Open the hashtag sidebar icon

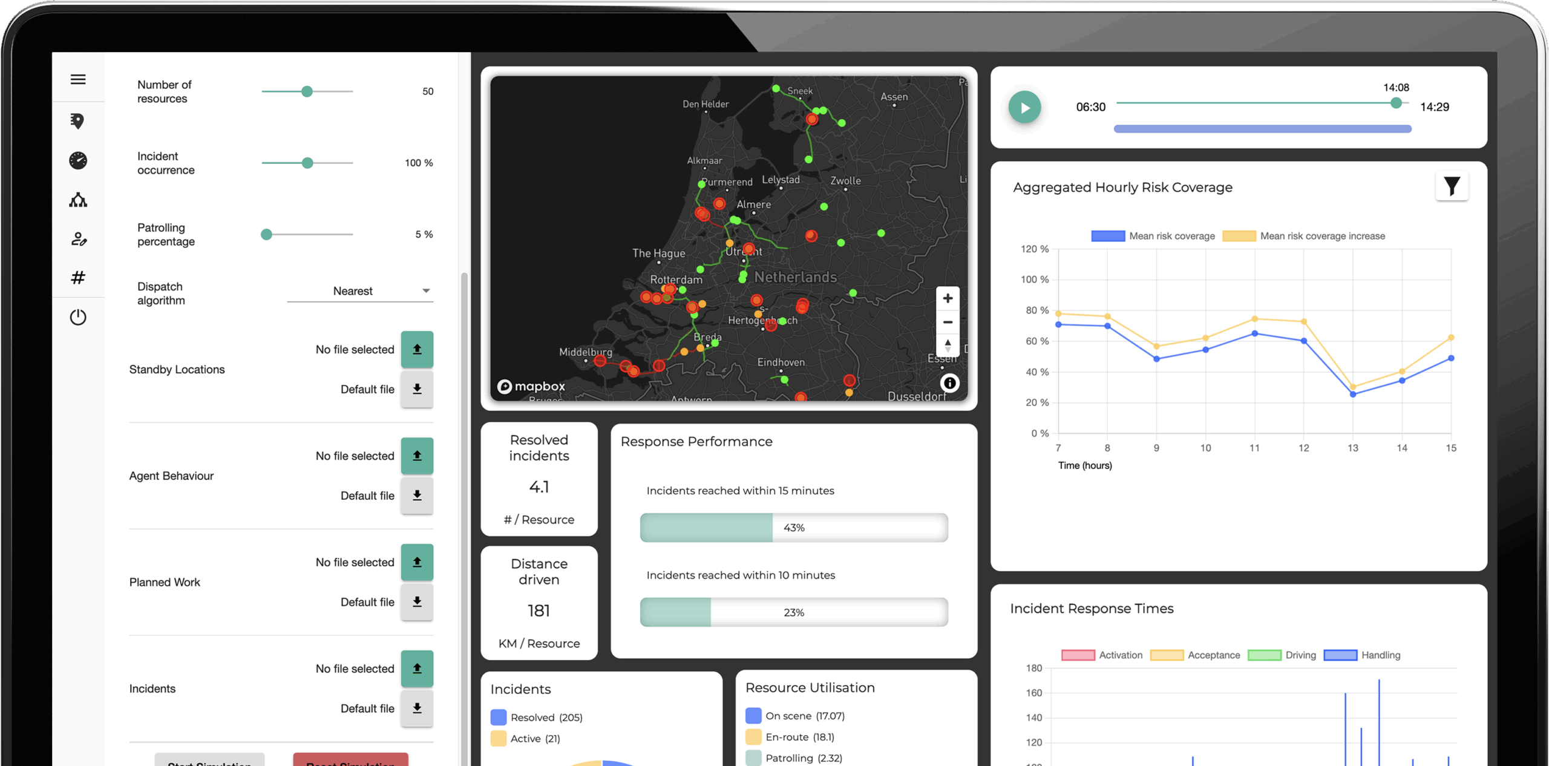78,278
